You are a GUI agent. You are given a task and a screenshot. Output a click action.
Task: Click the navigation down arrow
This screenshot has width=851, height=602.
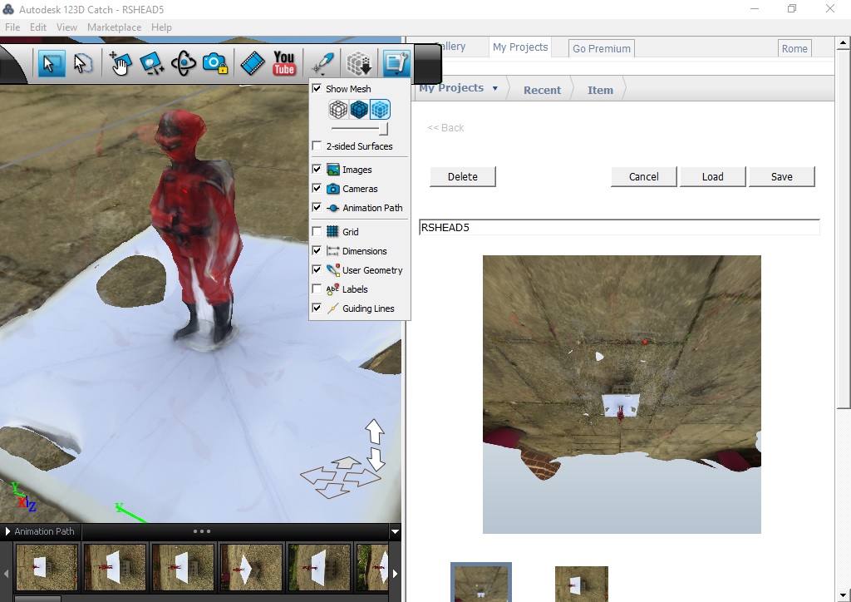point(376,459)
